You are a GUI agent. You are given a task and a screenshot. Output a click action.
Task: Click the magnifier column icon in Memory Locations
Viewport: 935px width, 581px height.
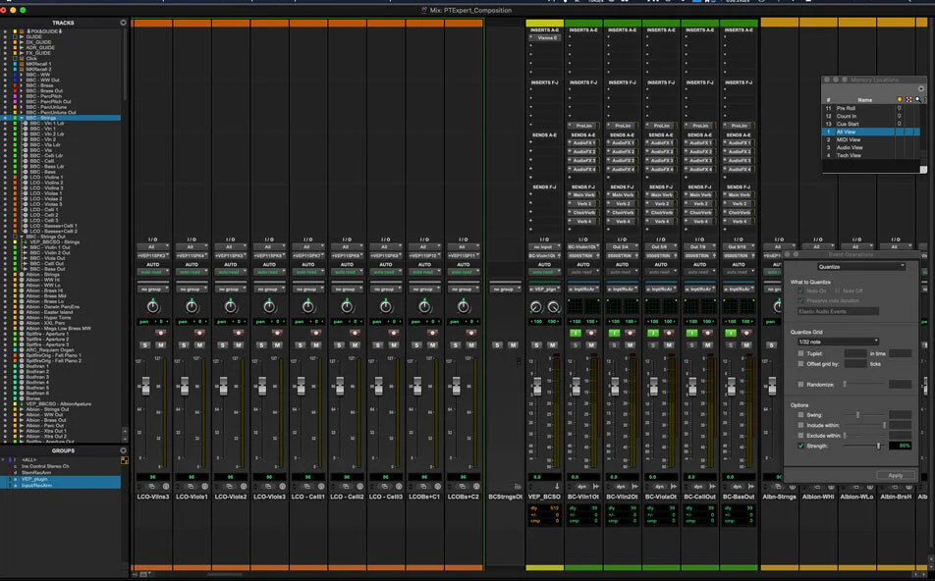917,99
